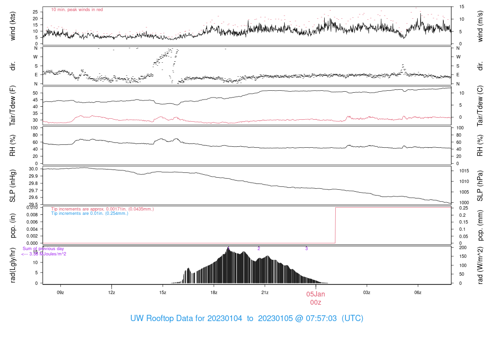Click the '0.010' tick on the pcp. inches axis
Image resolution: width=494 pixels, height=338 pixels.
pyautogui.click(x=32, y=208)
